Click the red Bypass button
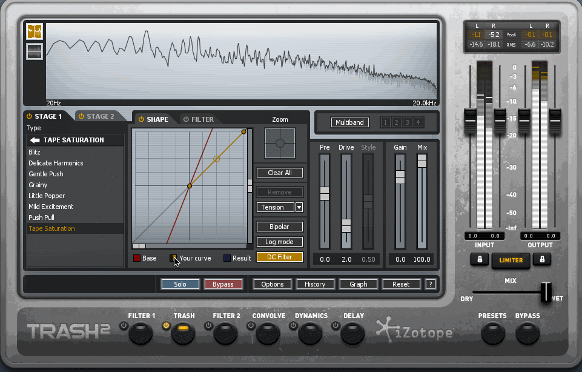The width and height of the screenshot is (582, 372). [x=223, y=284]
